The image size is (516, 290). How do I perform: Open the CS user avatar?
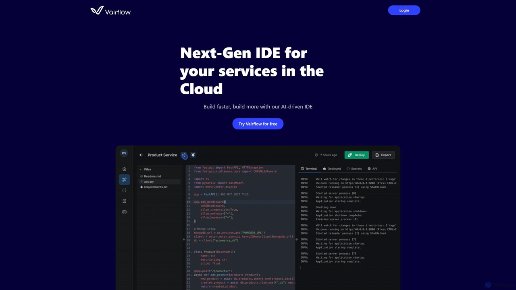click(124, 153)
